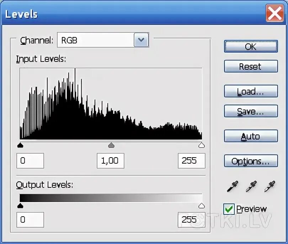Screen dimensions: 288x244
Task: Grab the input midtone gamma slider
Action: (111, 145)
